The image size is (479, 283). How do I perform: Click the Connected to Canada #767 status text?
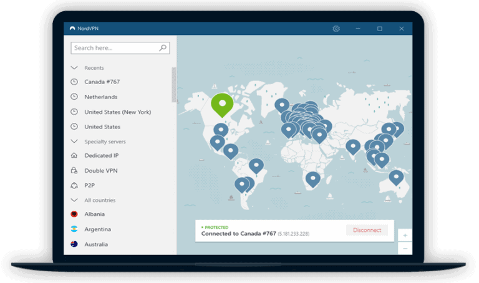(239, 234)
